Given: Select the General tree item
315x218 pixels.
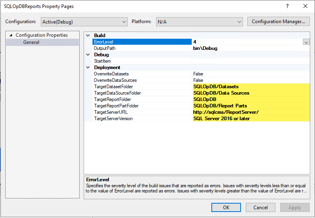Looking at the screenshot, I should 31,42.
